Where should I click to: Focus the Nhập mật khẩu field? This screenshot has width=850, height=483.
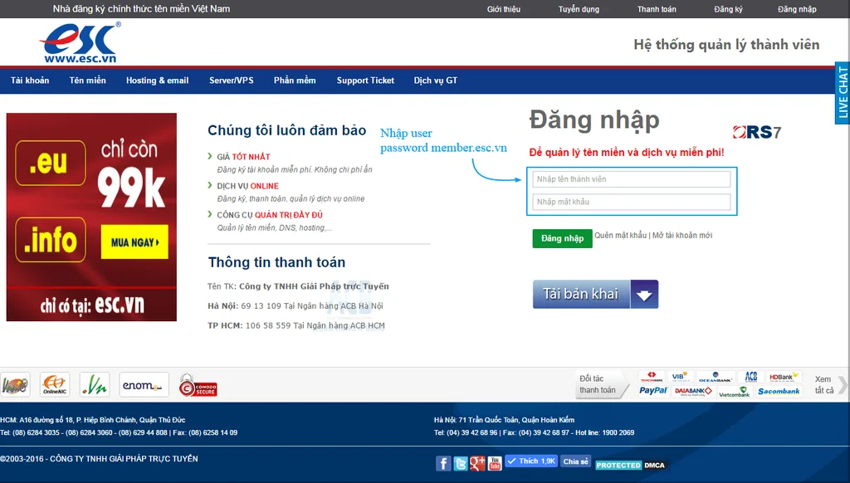[632, 202]
